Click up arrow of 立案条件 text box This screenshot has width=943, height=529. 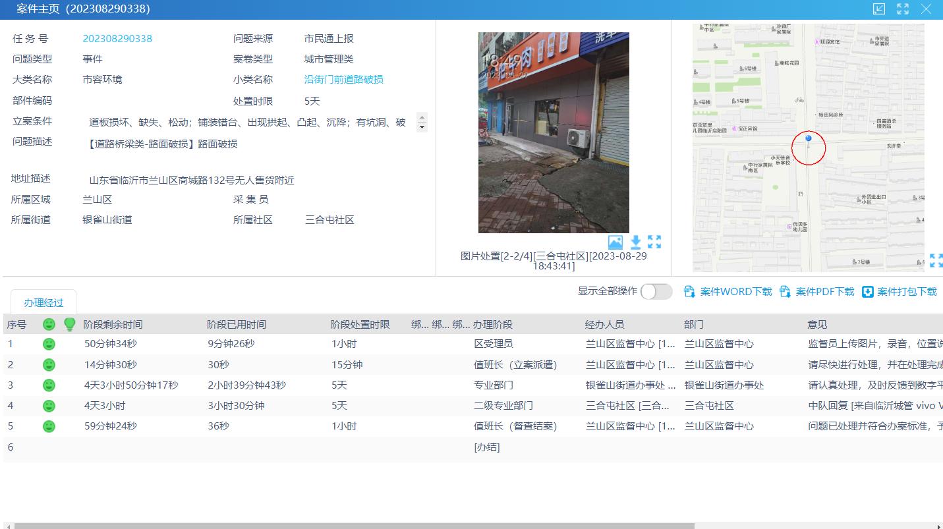coord(422,117)
